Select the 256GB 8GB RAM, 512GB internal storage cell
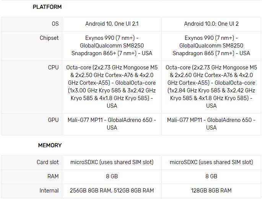This screenshot has width=262, height=199. (x=112, y=191)
